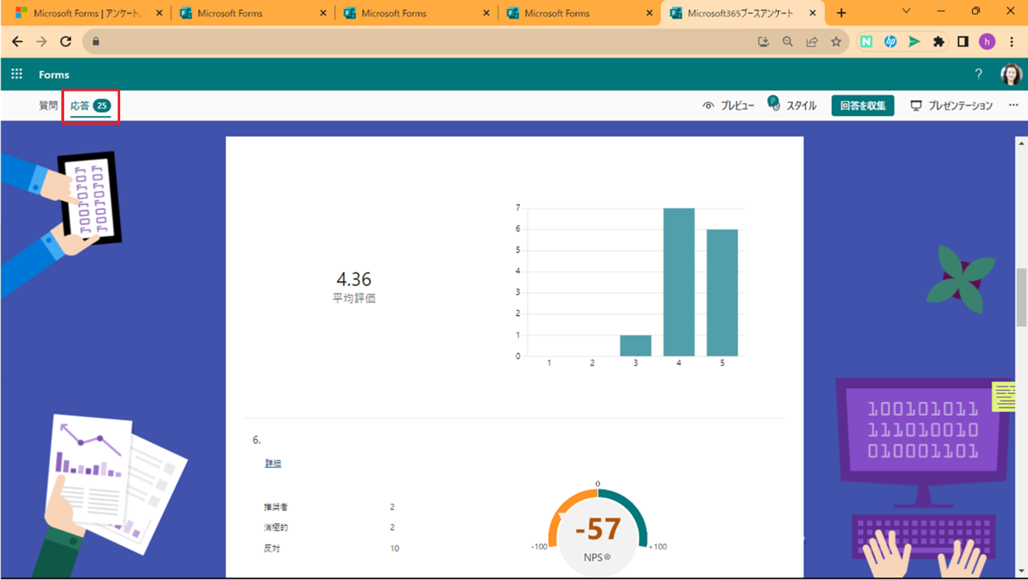Click the HP extension icon
1028x580 pixels.
890,42
